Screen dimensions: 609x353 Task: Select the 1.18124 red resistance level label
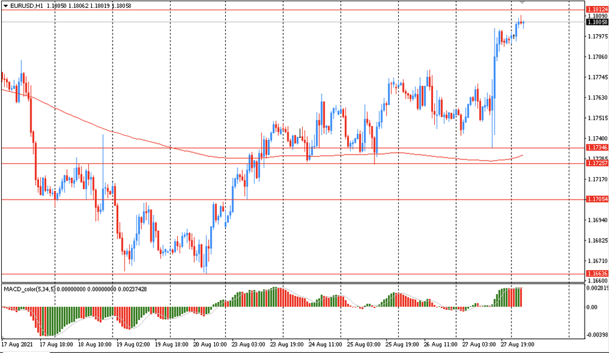coord(597,9)
